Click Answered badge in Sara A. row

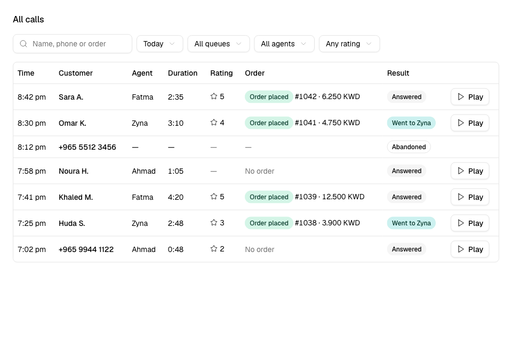(406, 96)
